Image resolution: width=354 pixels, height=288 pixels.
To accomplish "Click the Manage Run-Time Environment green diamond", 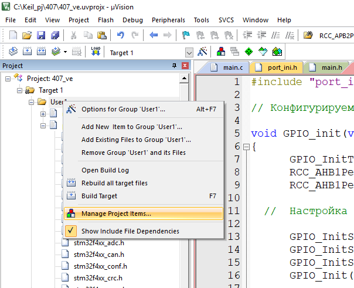I will click(x=249, y=52).
